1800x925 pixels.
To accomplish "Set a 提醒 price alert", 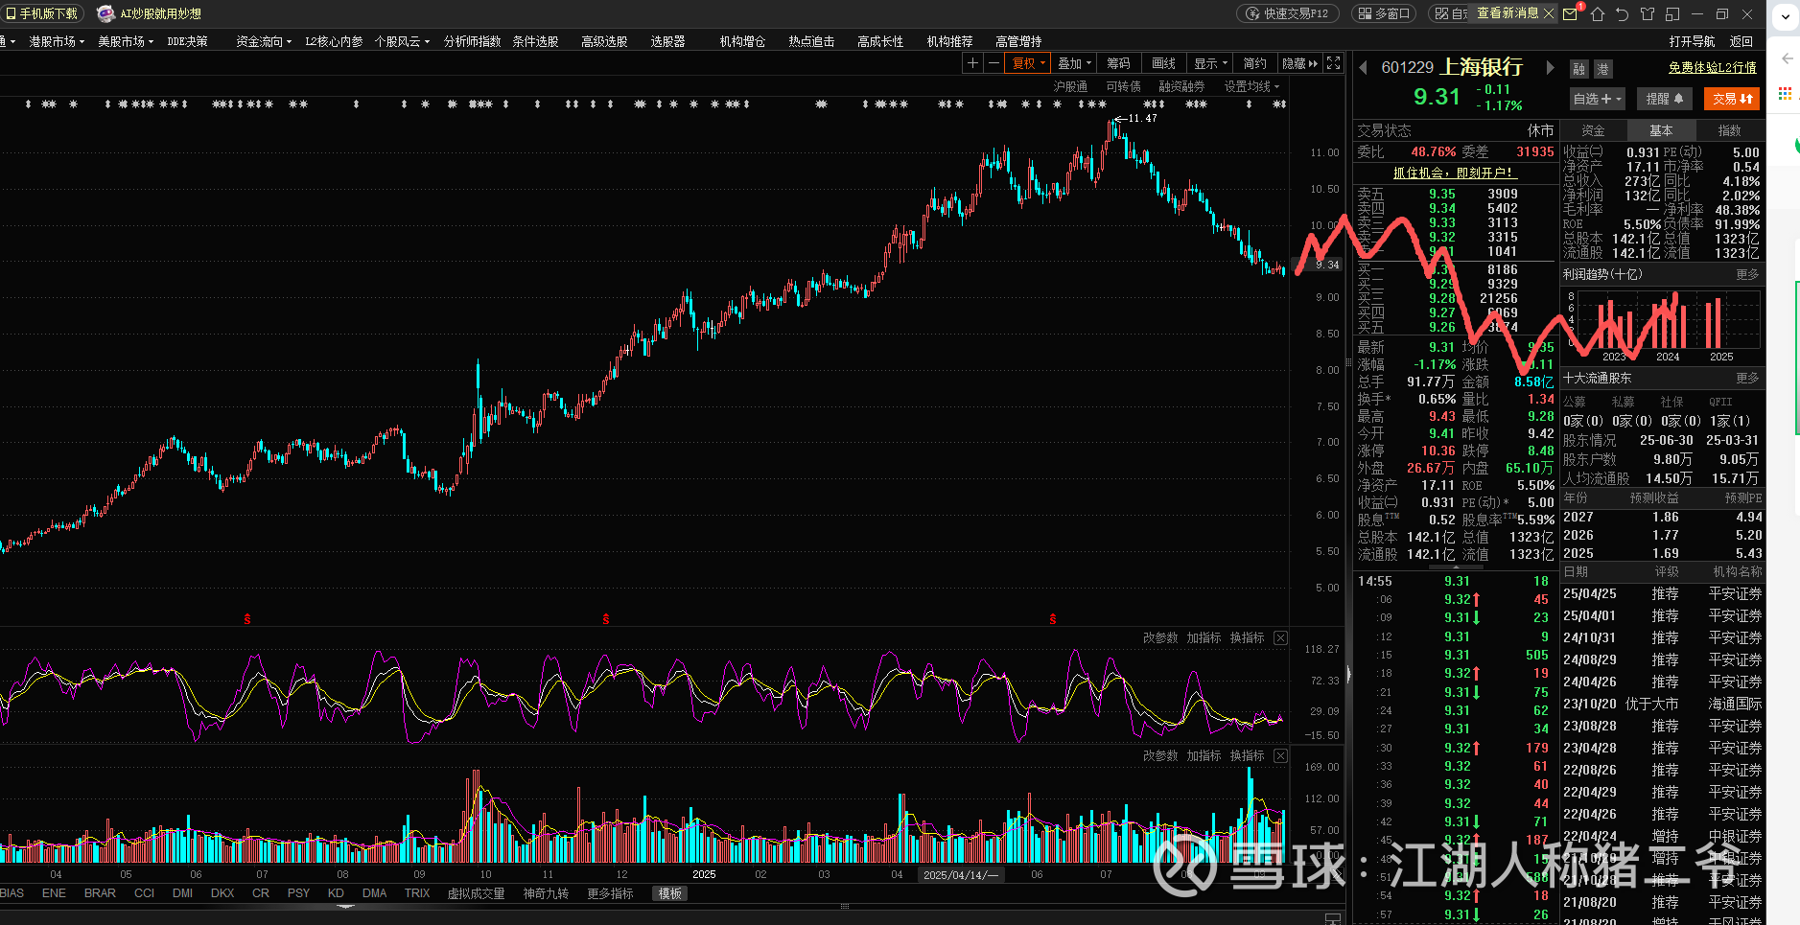I will click(1665, 99).
